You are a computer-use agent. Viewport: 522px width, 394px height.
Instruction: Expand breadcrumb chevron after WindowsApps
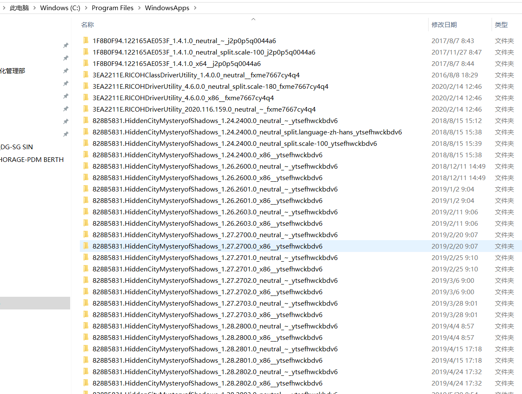195,8
